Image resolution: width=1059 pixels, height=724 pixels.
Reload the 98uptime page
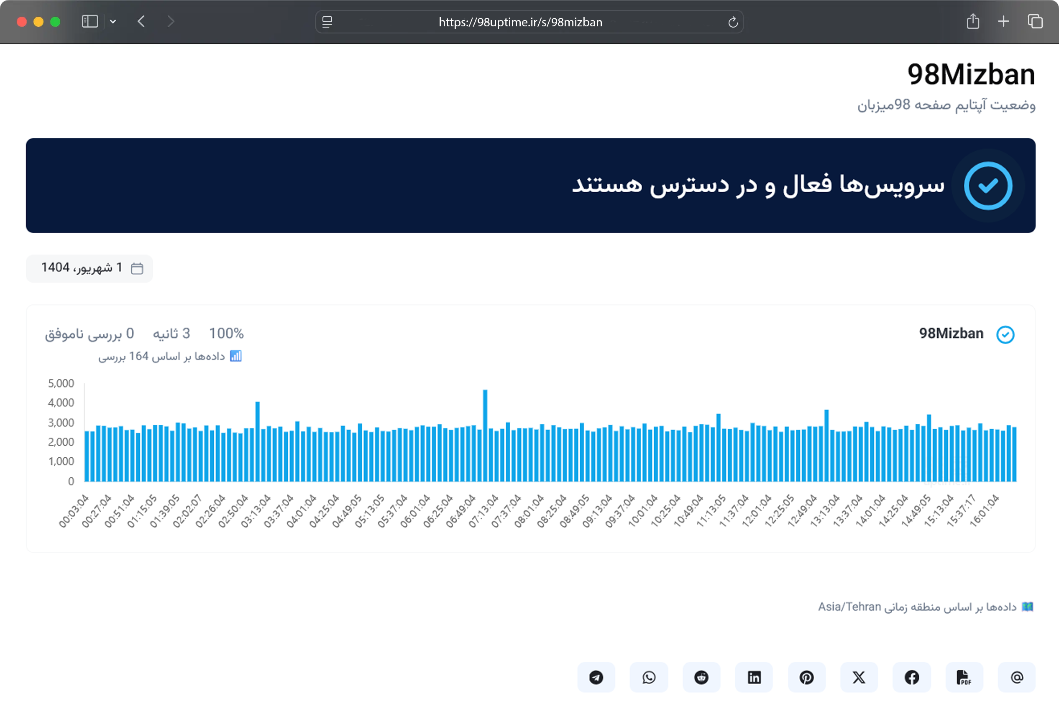733,22
